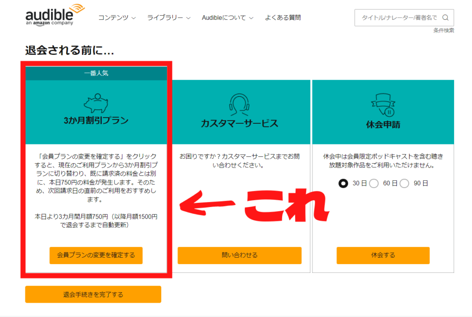Click the Audible logo
The image size is (472, 317).
click(x=55, y=15)
